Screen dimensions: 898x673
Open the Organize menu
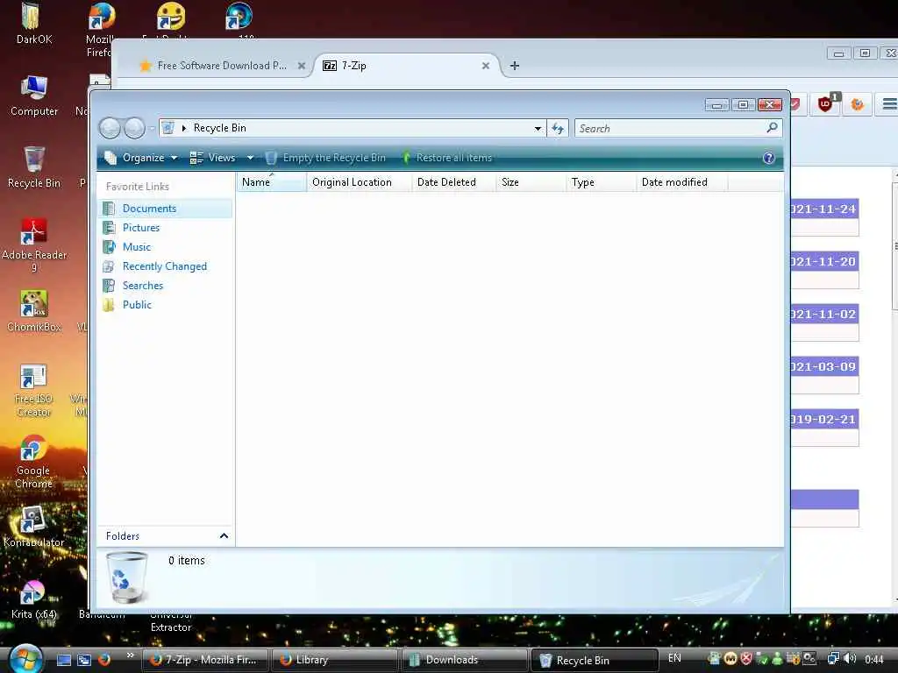[141, 158]
